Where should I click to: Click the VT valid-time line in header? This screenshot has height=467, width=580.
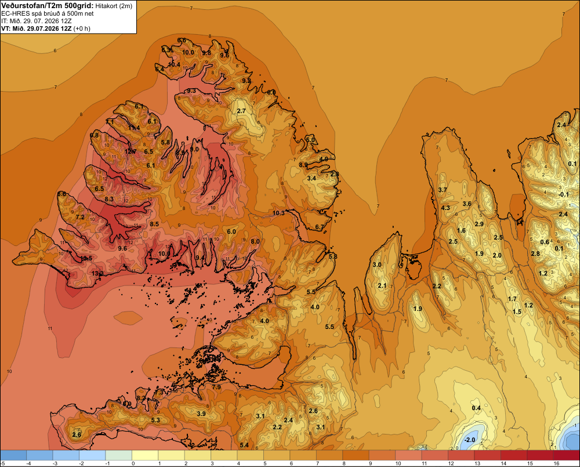[45, 28]
